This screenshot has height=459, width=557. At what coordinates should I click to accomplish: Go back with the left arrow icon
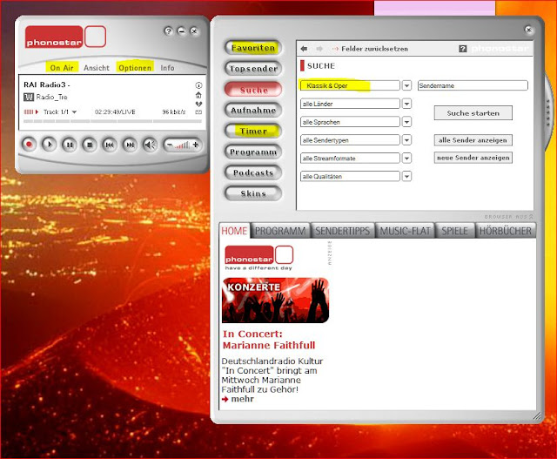click(x=304, y=49)
